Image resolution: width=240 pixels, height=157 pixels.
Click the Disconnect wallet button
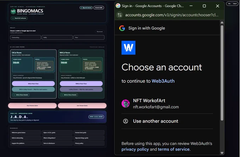click(100, 32)
